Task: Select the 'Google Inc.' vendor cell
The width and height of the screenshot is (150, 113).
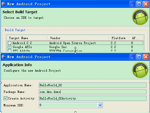Action: point(58,47)
